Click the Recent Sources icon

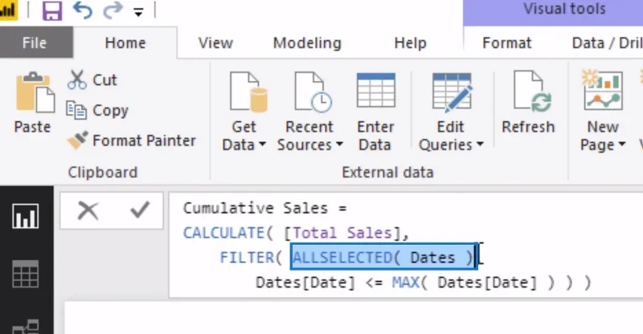coord(313,92)
